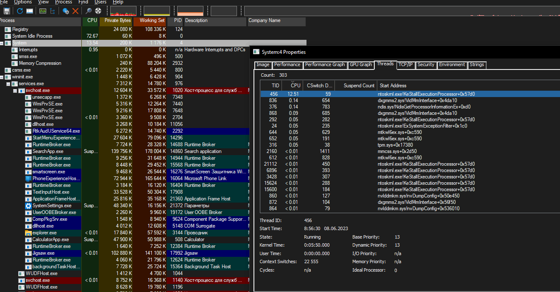Image resolution: width=560 pixels, height=292 pixels.
Task: Open the File menu
Action: (4, 2)
